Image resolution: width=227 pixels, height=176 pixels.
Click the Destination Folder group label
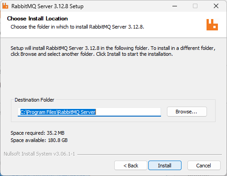click(35, 100)
